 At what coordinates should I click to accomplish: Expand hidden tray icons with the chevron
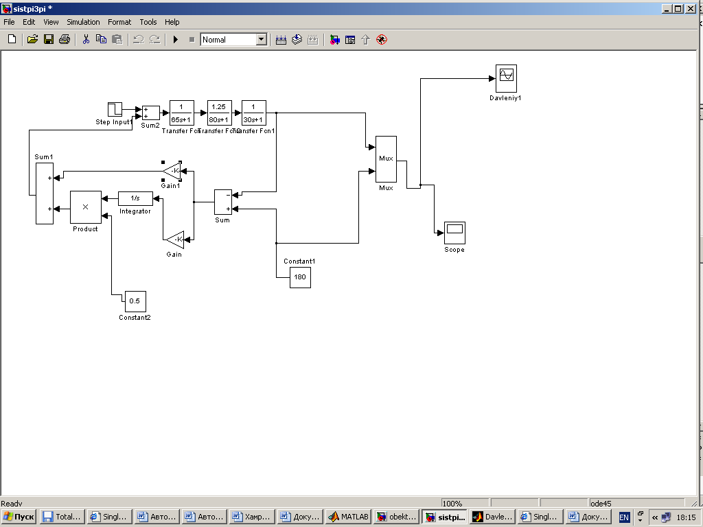tap(655, 517)
